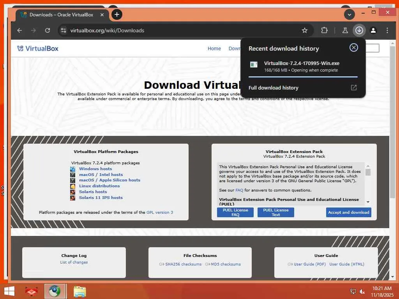This screenshot has height=299, width=399.
Task: Open the FAQ link in license text
Action: tap(239, 190)
